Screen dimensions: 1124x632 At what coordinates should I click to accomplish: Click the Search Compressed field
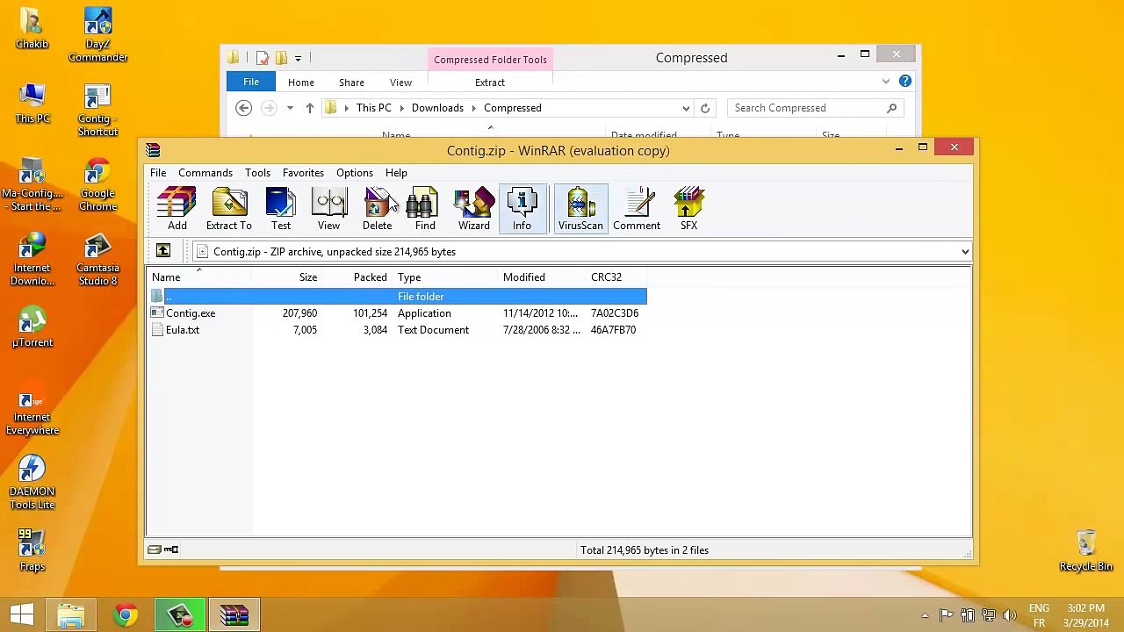tap(817, 108)
